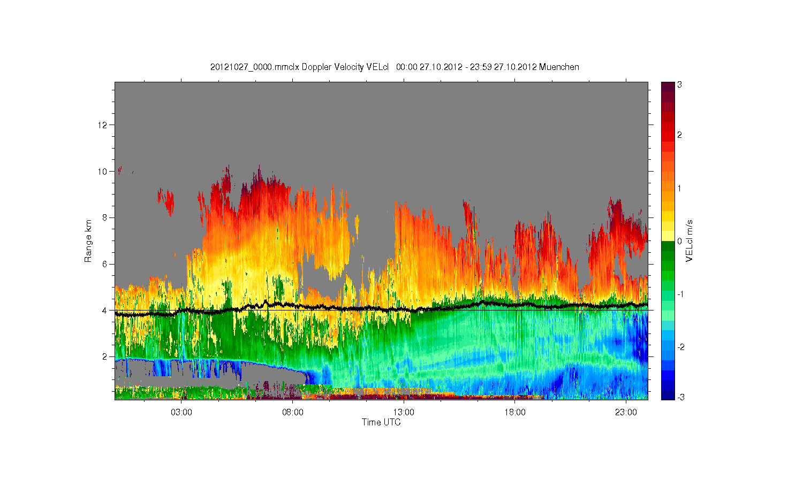Click the colorbar value label 1
This screenshot has height=481, width=803.
click(x=679, y=188)
